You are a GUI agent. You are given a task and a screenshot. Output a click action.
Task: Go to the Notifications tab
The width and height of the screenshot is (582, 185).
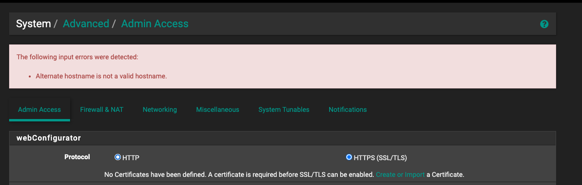click(x=347, y=109)
